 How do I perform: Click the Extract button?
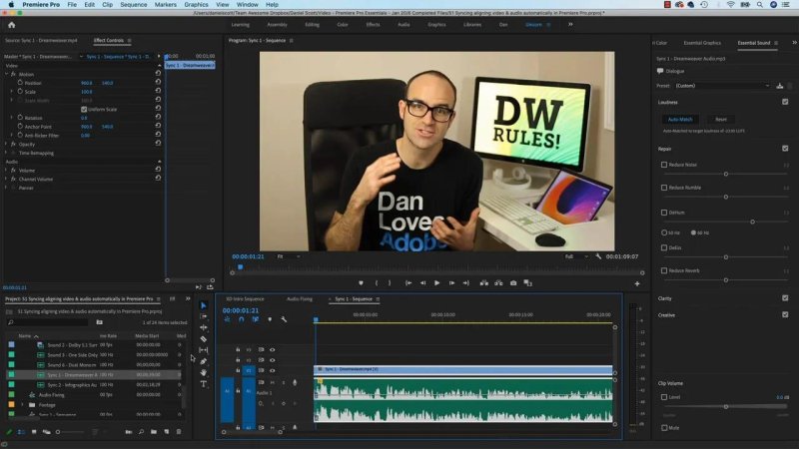(x=498, y=283)
